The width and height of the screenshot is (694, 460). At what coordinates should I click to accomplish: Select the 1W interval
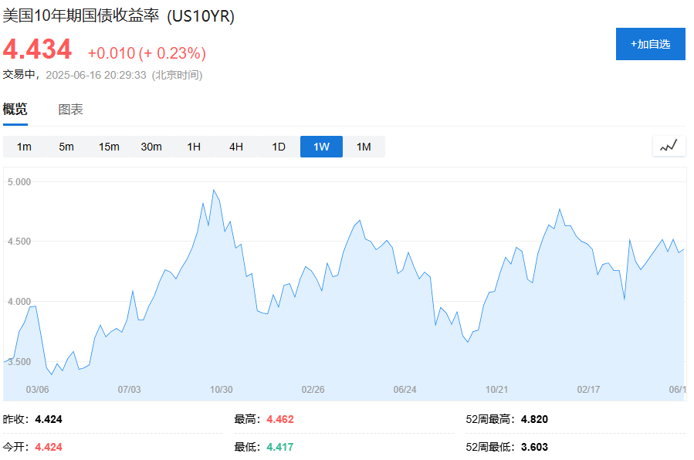pos(321,147)
